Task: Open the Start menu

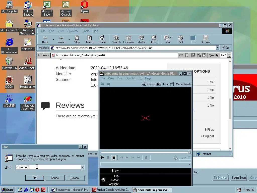Action: click(x=7, y=190)
